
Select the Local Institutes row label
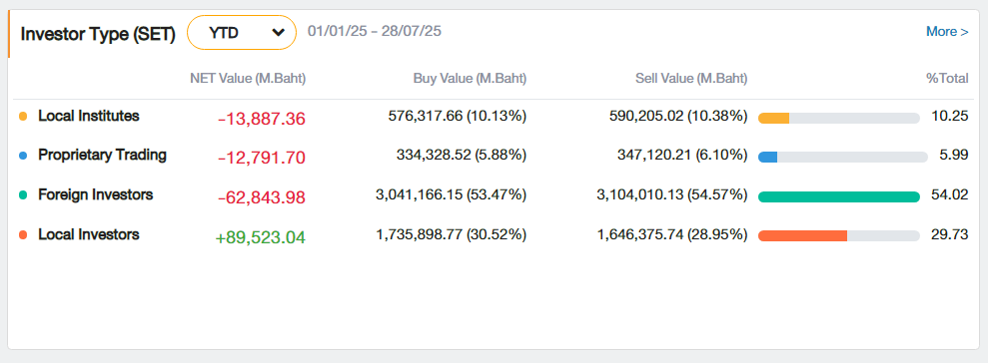(89, 116)
